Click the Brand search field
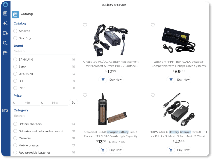The image size is (213, 160). [44, 51]
